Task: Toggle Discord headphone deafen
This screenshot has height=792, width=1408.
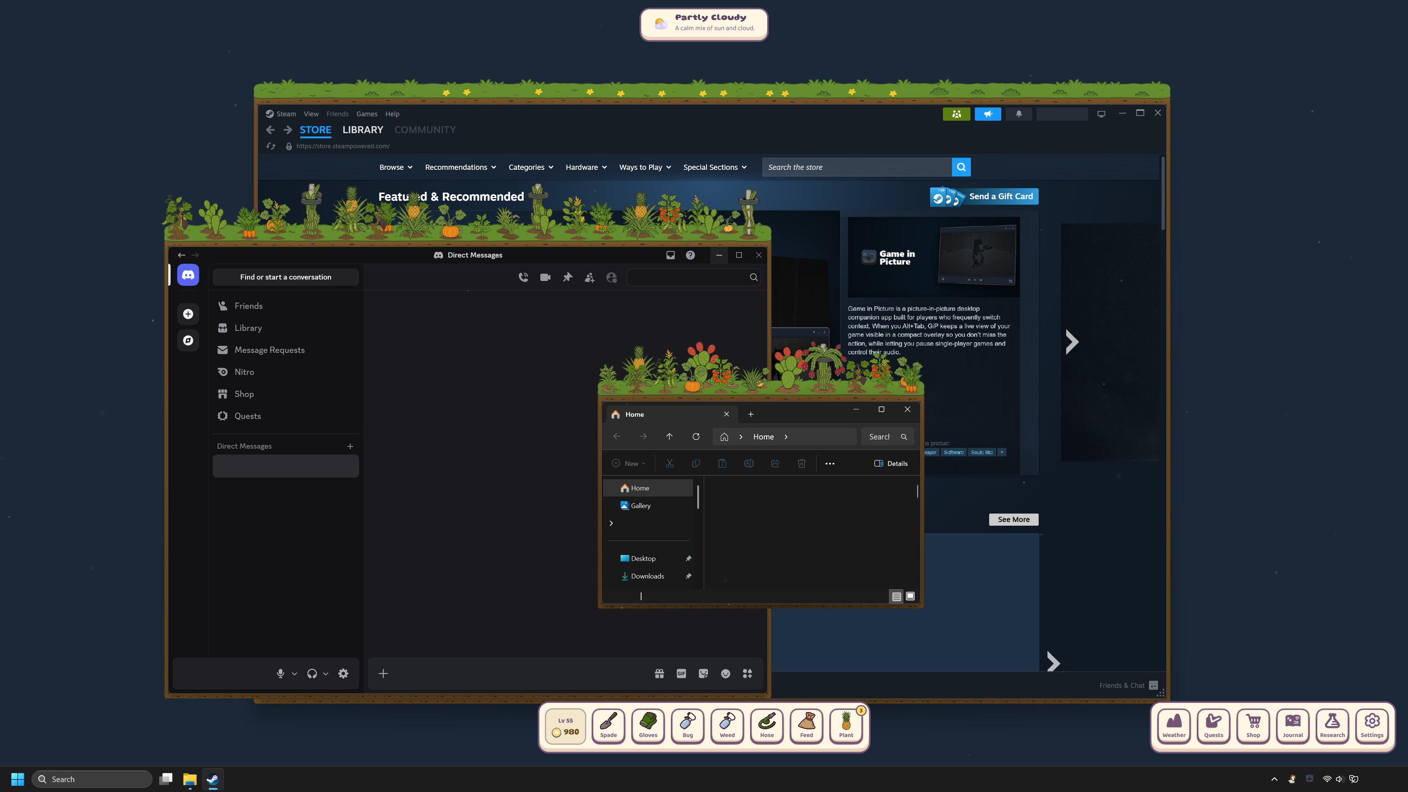Action: tap(312, 674)
